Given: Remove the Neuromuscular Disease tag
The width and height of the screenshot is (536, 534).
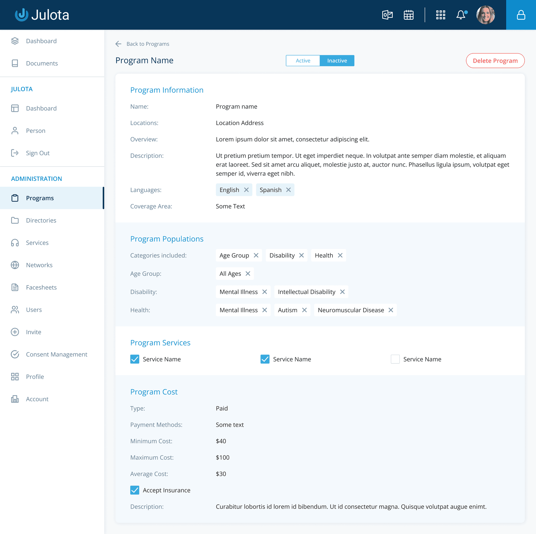Looking at the screenshot, I should tap(391, 310).
